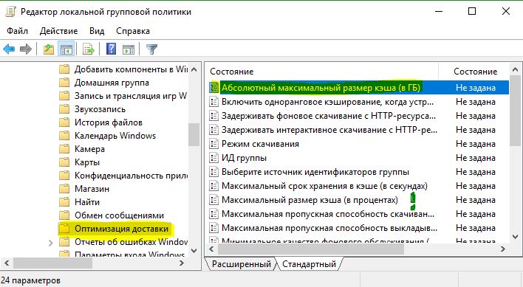The image size is (523, 287).
Task: Click policy icon beside Максимальный размер кэша (в процентах)
Action: point(213,200)
